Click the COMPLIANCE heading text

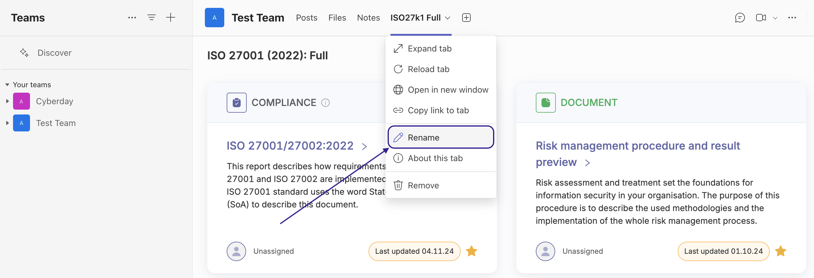click(x=283, y=103)
